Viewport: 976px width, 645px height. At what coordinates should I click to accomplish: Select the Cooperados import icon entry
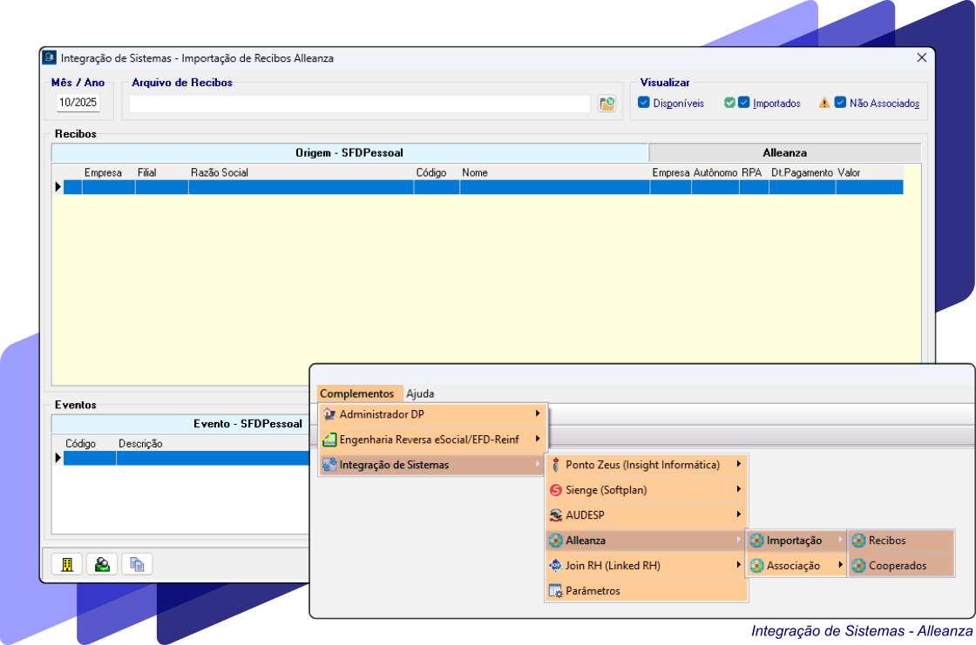tap(859, 566)
